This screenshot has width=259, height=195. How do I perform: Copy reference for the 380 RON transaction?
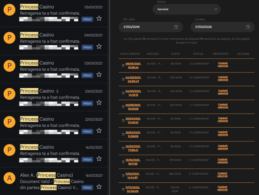coord(222,175)
